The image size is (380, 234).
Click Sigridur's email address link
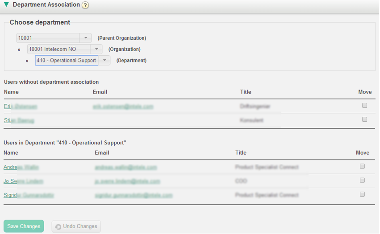tap(134, 195)
